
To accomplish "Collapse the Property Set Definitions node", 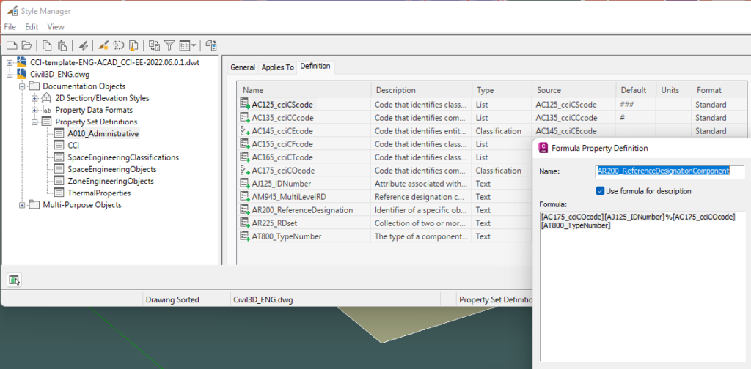I will coord(34,122).
